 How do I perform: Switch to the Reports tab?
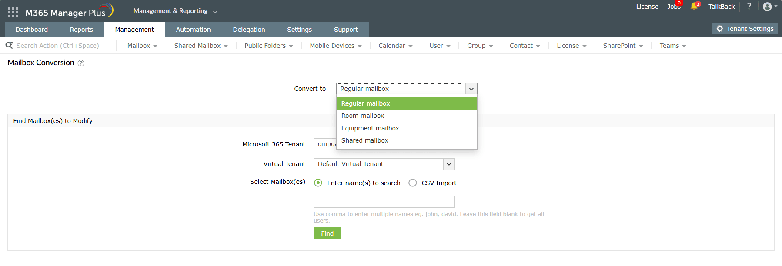[x=81, y=30]
